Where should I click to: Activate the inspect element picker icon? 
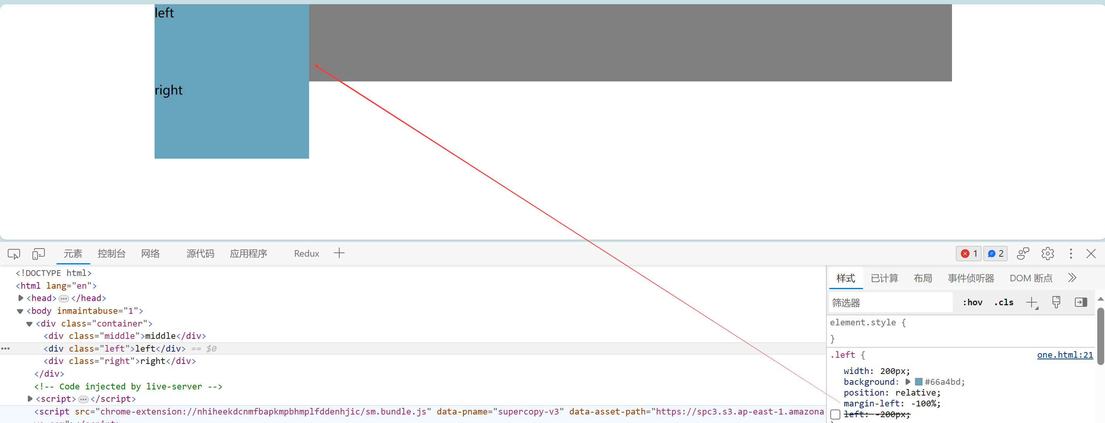pos(14,254)
